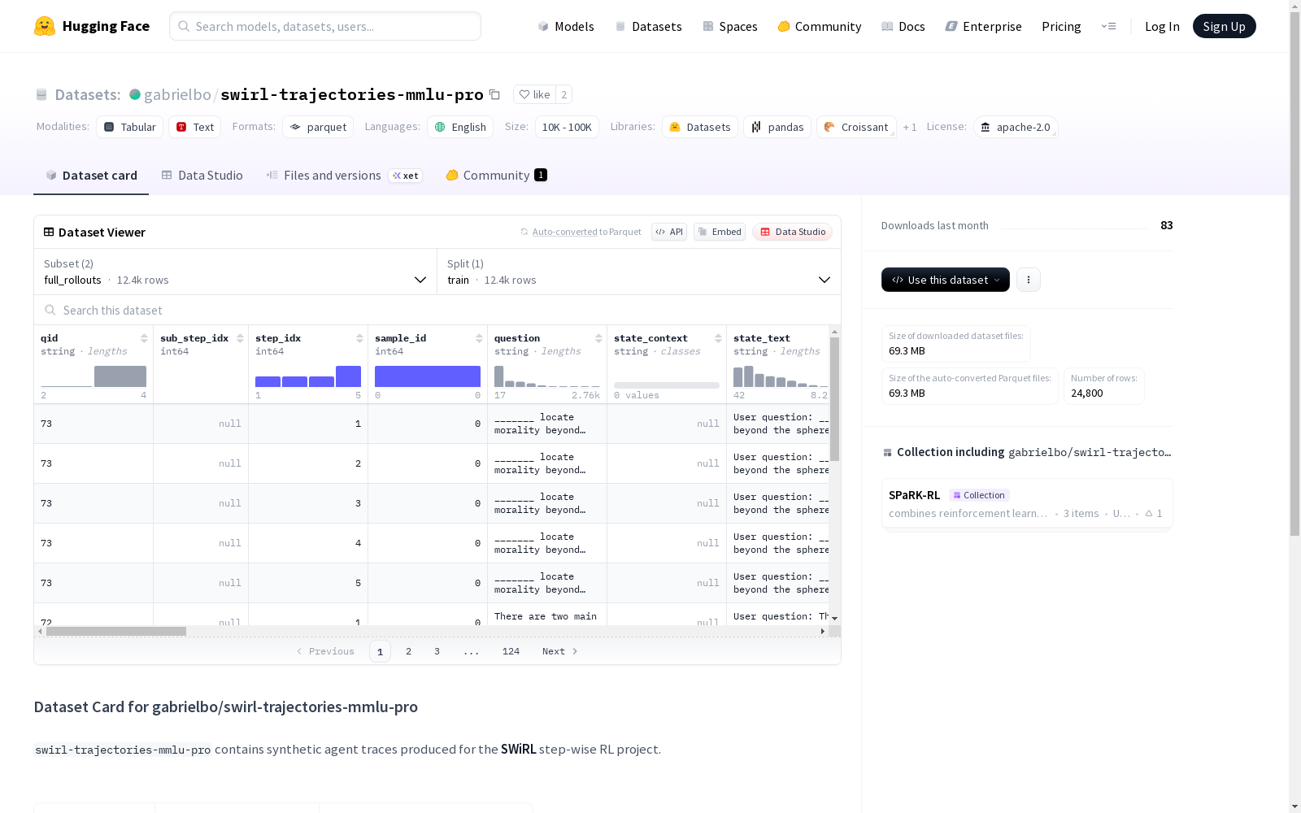Open the Files and versions tab
Screen dimensions: 1301x813
[x=344, y=176]
